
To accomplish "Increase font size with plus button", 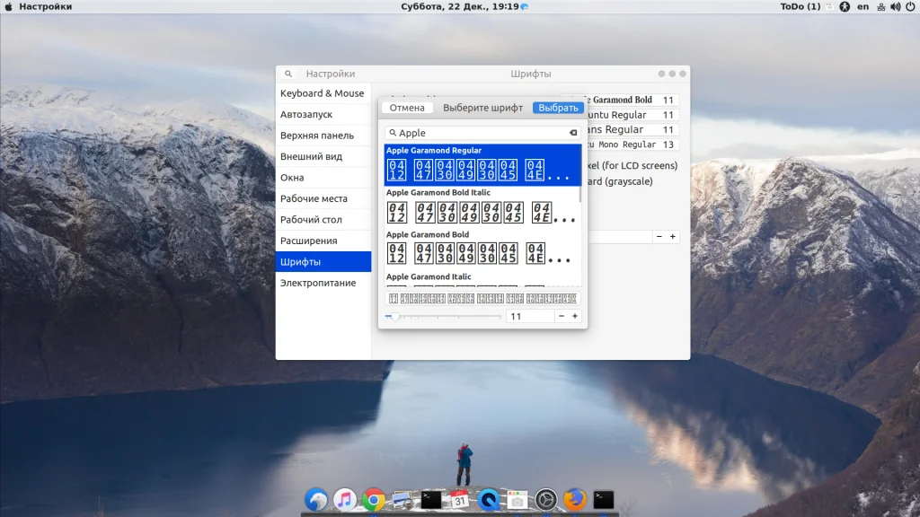I will pyautogui.click(x=575, y=316).
